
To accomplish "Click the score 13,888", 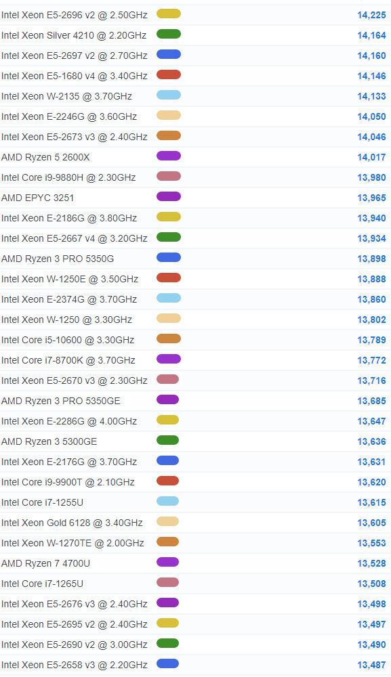I will (x=371, y=279).
